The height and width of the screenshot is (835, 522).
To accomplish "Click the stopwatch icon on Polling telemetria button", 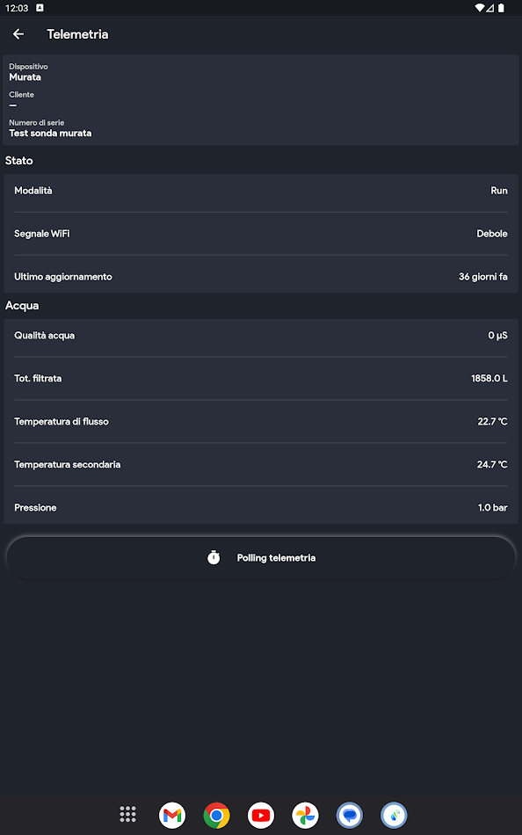I will [214, 556].
